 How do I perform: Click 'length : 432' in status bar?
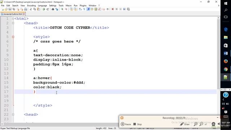tap(101, 129)
